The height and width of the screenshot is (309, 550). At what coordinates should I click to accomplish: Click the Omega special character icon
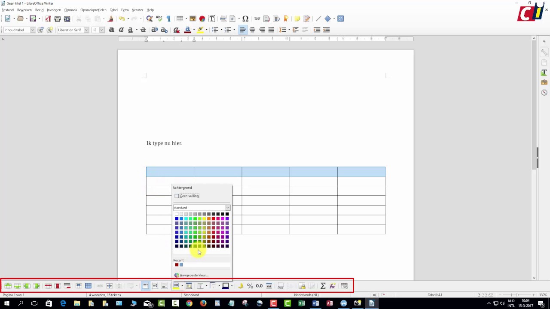pos(245,18)
